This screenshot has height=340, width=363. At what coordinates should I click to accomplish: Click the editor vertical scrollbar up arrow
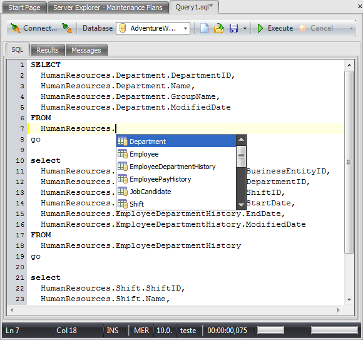tap(349, 65)
